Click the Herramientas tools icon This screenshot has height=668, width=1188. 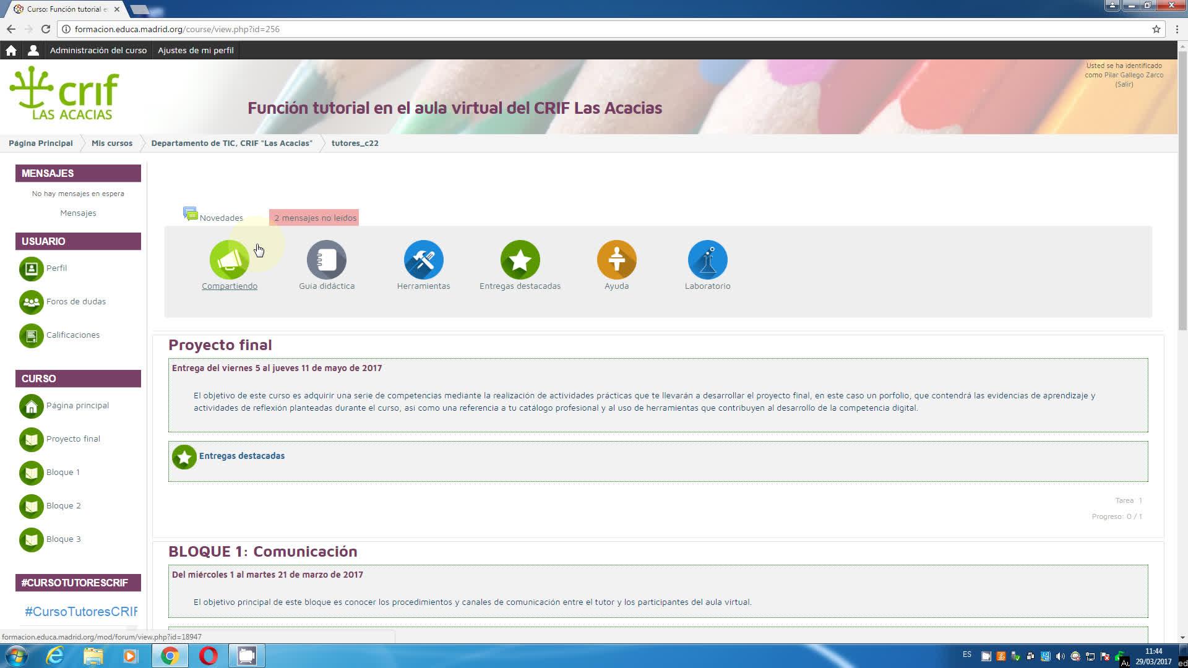click(x=423, y=260)
